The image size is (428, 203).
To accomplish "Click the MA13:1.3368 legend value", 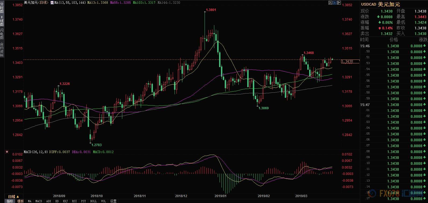I will click(x=98, y=3).
